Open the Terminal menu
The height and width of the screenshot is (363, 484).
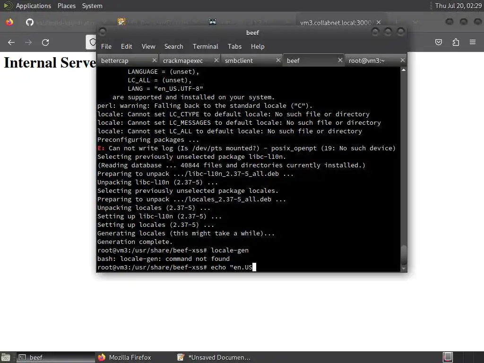pos(205,46)
